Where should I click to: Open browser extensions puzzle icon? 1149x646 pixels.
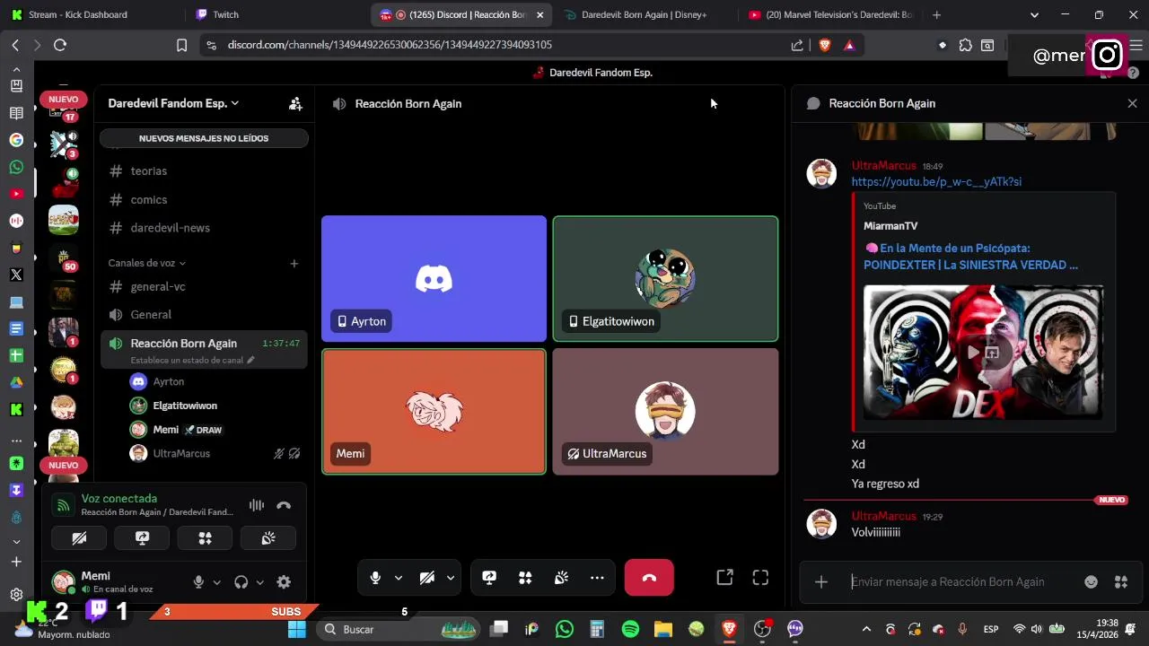[x=965, y=45]
